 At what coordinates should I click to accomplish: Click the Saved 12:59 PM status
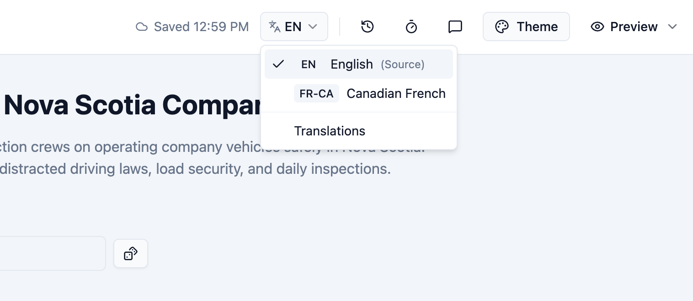200,27
